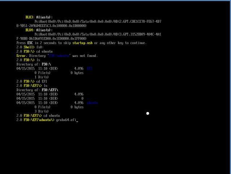Screen dimensions: 231x174
Task: Click the BLK3 label
Action: coord(30,17)
